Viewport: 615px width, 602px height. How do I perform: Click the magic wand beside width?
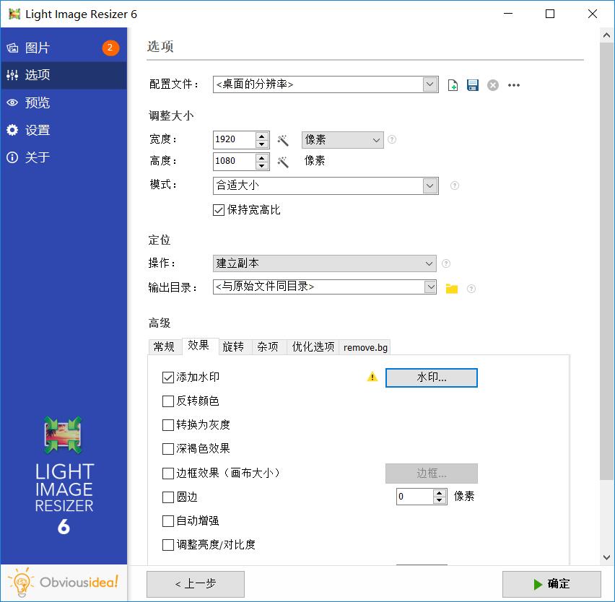coord(284,140)
